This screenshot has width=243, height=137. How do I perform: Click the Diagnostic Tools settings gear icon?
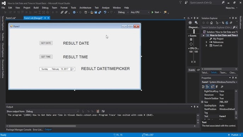(x=190, y=23)
